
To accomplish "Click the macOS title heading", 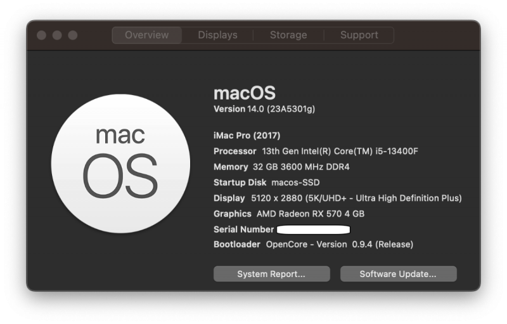I will tap(245, 93).
